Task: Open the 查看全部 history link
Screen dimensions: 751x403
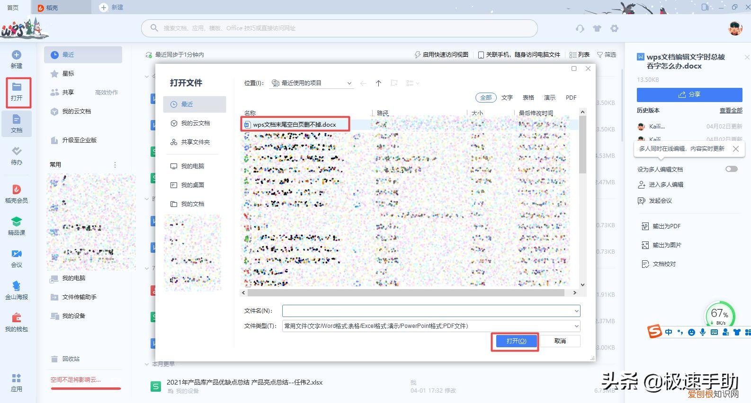Action: (731, 111)
